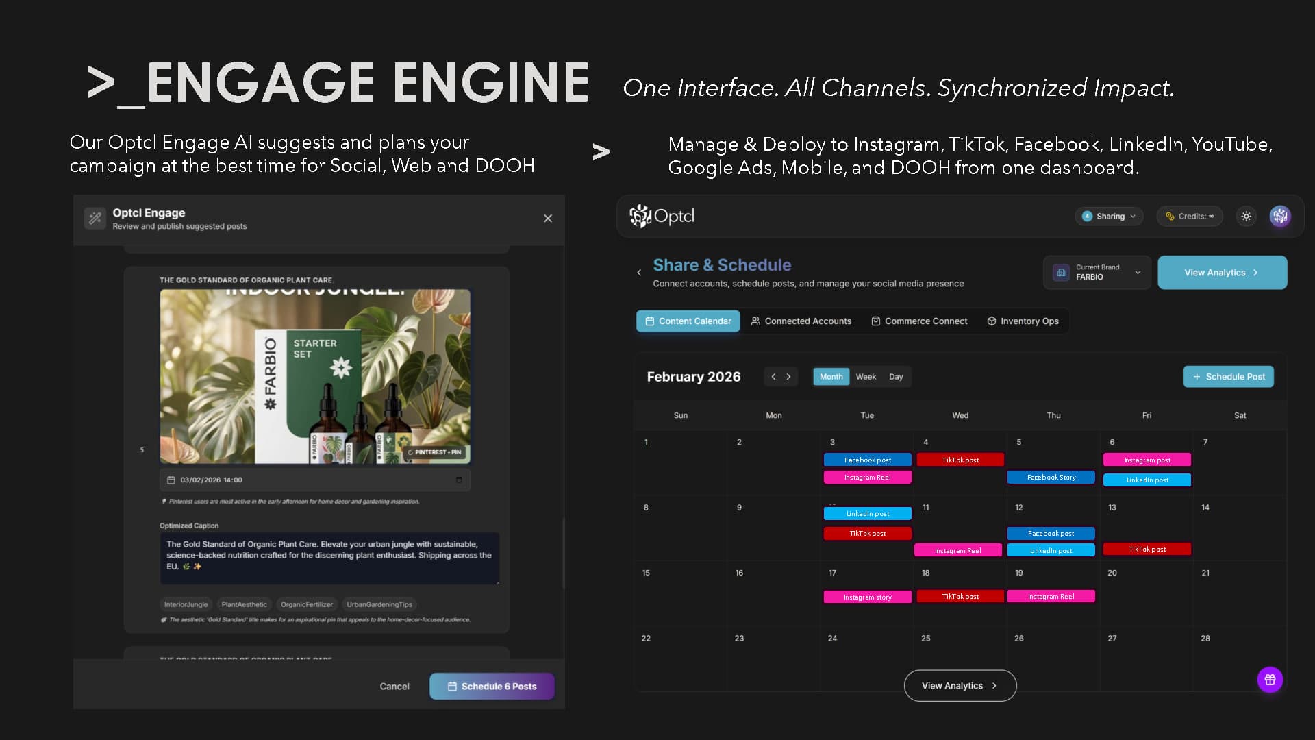Screen dimensions: 1315x740
Task: Select February 1 calendar cell
Action: 681,463
